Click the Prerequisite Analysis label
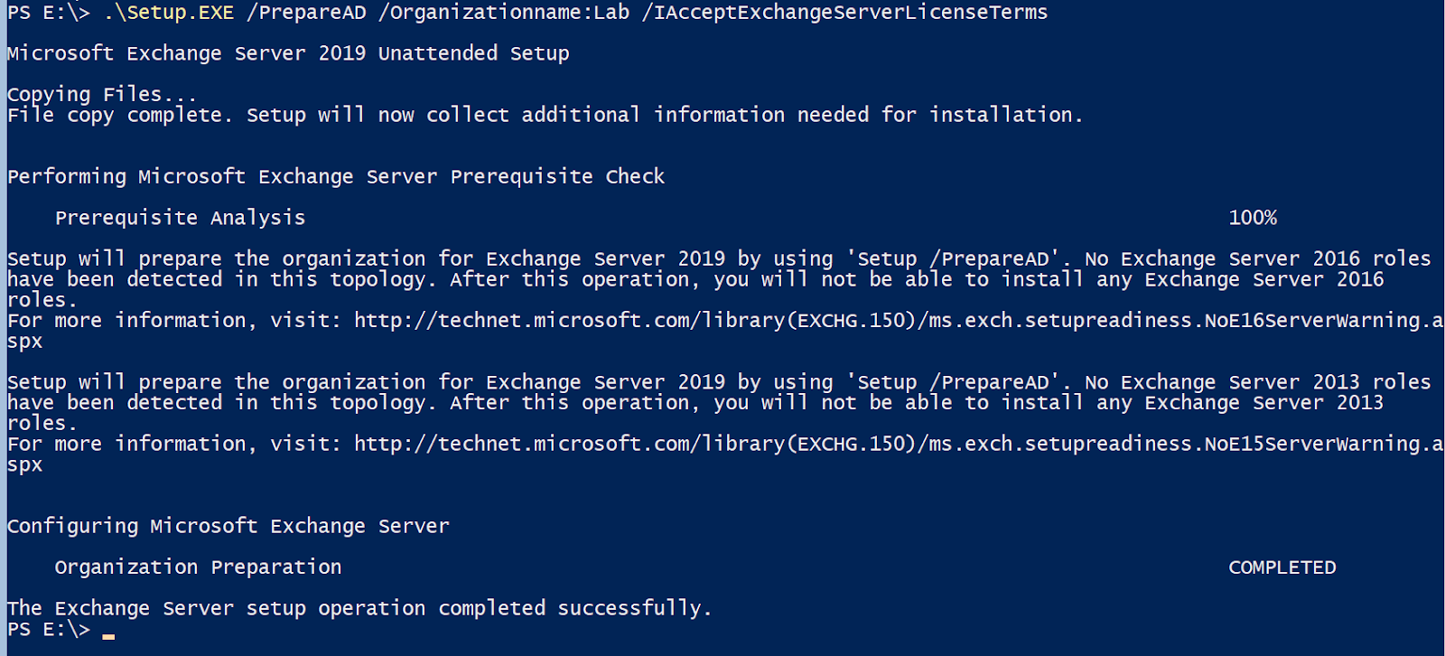Image resolution: width=1445 pixels, height=656 pixels. [180, 218]
